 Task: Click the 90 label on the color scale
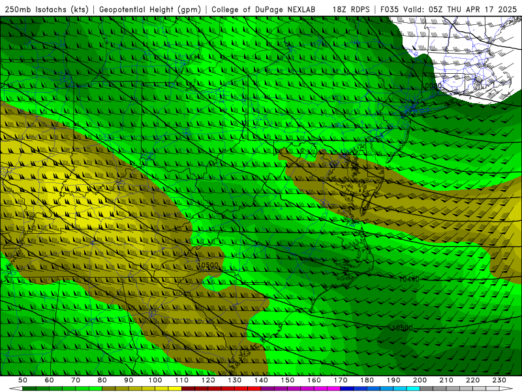pyautogui.click(x=129, y=380)
